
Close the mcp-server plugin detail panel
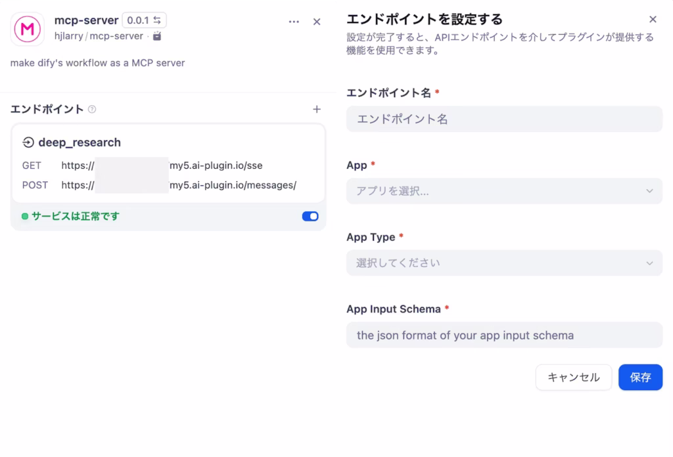(317, 22)
